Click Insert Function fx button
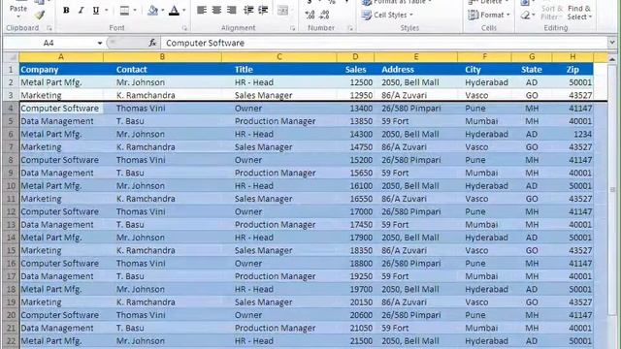Image resolution: width=621 pixels, height=349 pixels. click(152, 43)
